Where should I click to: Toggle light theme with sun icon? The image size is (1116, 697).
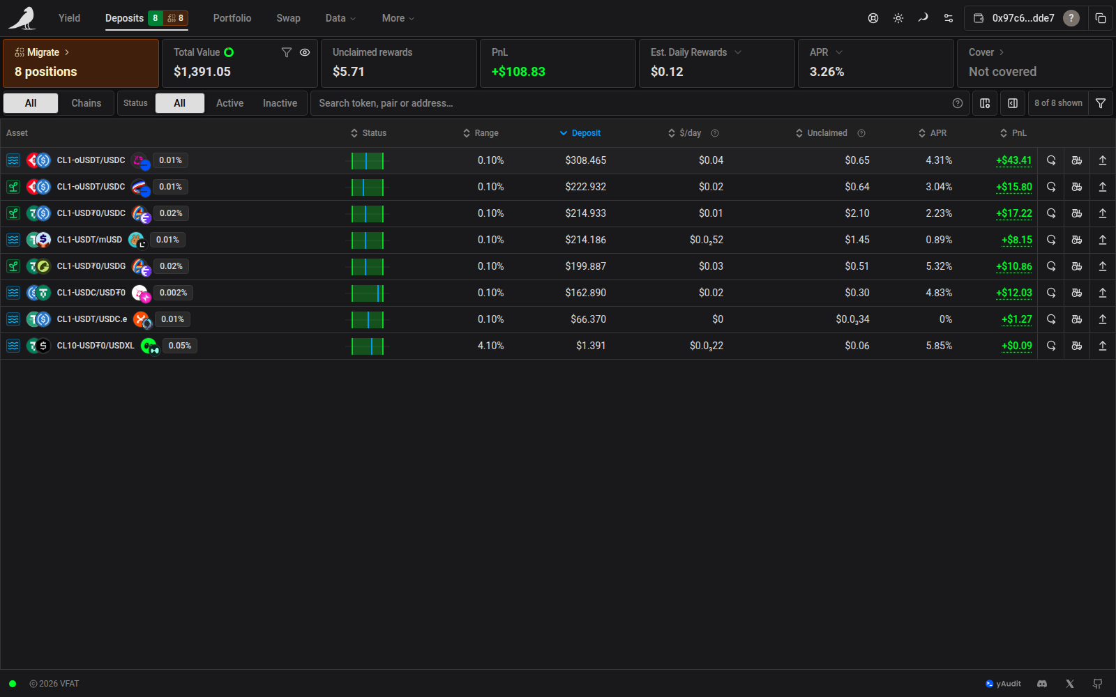coord(898,18)
